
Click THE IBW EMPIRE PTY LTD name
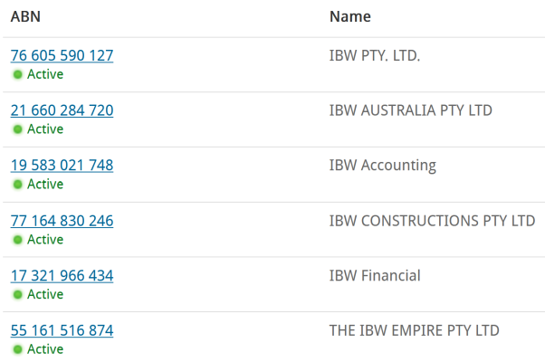coord(414,330)
